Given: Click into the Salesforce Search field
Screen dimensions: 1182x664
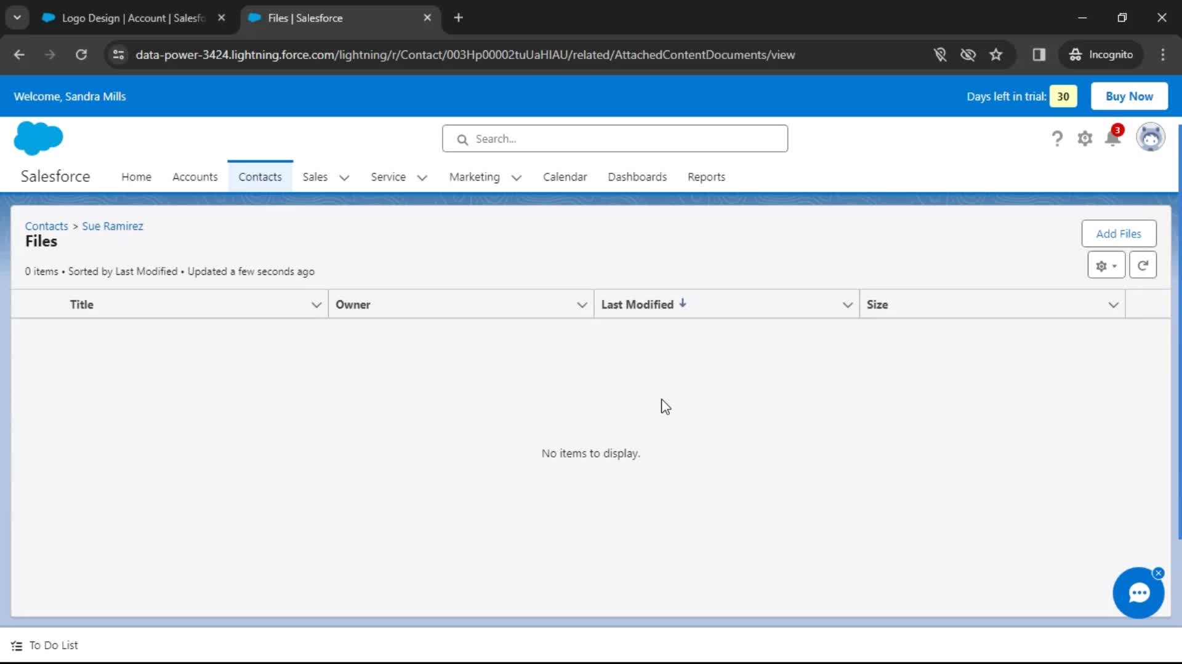Looking at the screenshot, I should (614, 139).
